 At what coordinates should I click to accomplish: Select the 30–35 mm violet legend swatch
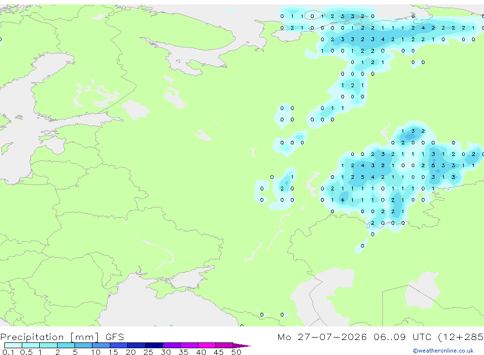171,345
